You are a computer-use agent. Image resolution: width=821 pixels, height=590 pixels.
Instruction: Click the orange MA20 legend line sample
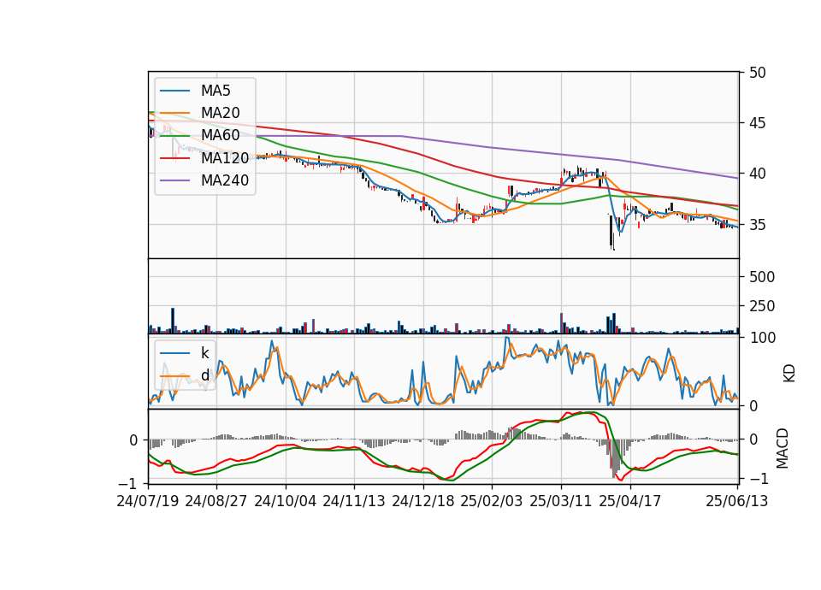pyautogui.click(x=174, y=113)
